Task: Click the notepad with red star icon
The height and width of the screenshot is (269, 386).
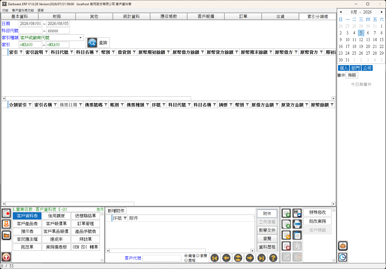Action: click(6, 213)
